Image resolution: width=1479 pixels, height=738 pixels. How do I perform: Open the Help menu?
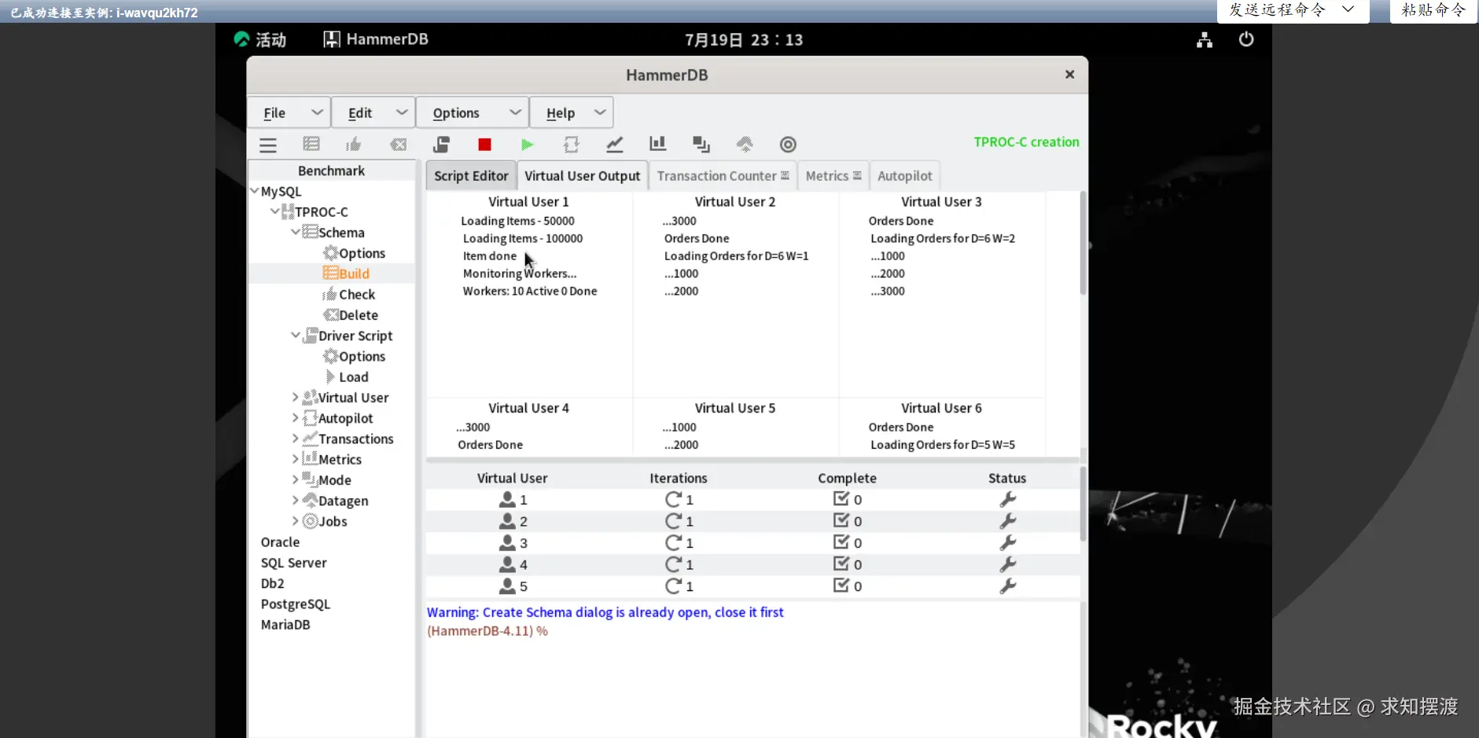click(572, 113)
